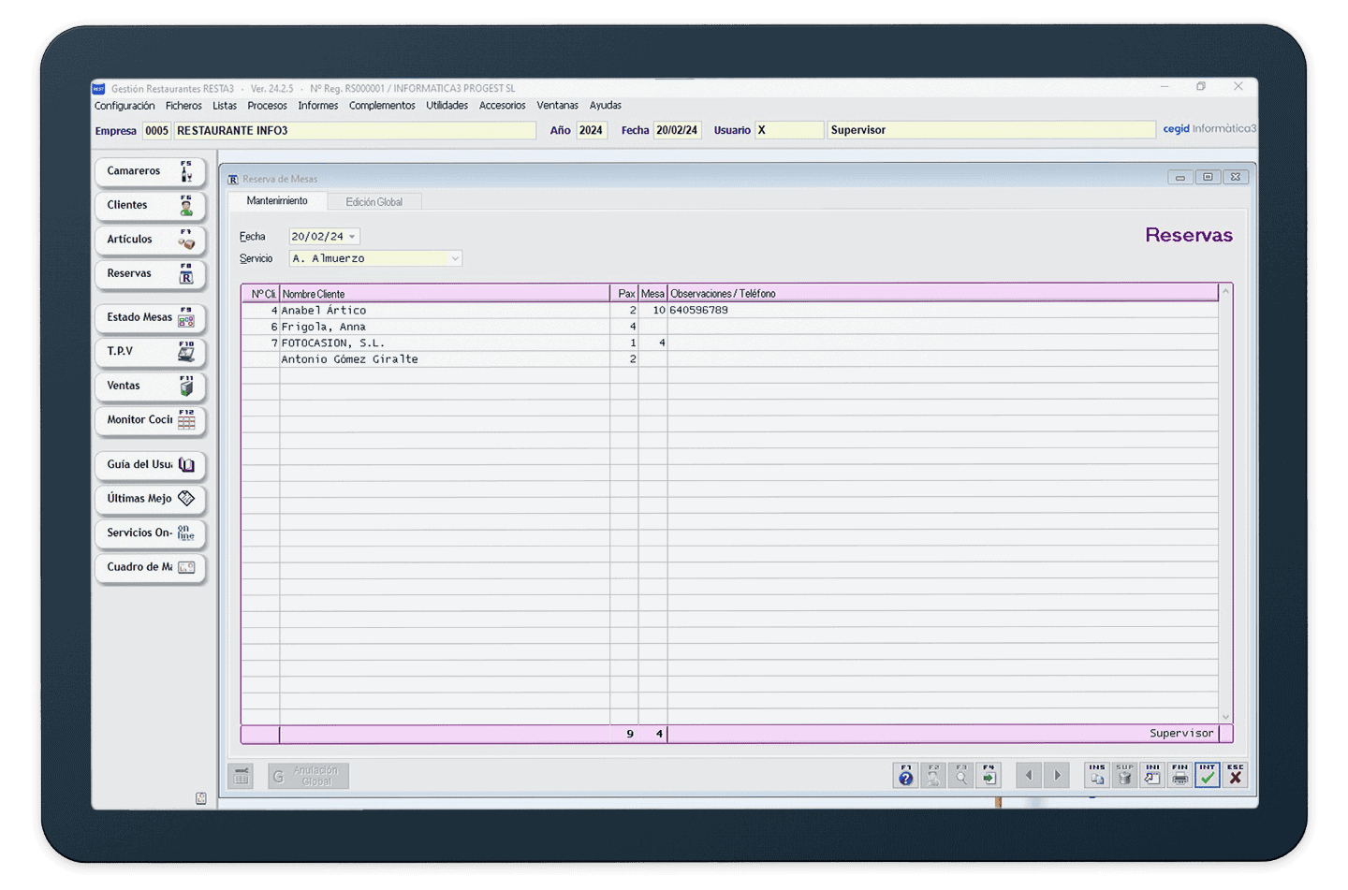Confirm with the INT green checkmark

1208,775
